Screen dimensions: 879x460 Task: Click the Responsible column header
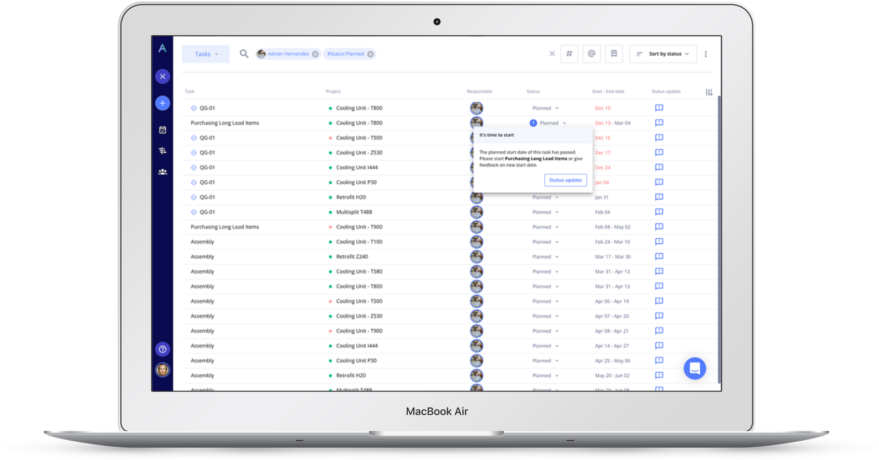coord(480,92)
